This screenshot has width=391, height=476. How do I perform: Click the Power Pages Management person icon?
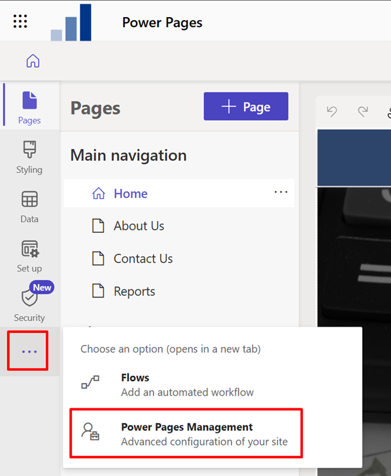coord(90,432)
